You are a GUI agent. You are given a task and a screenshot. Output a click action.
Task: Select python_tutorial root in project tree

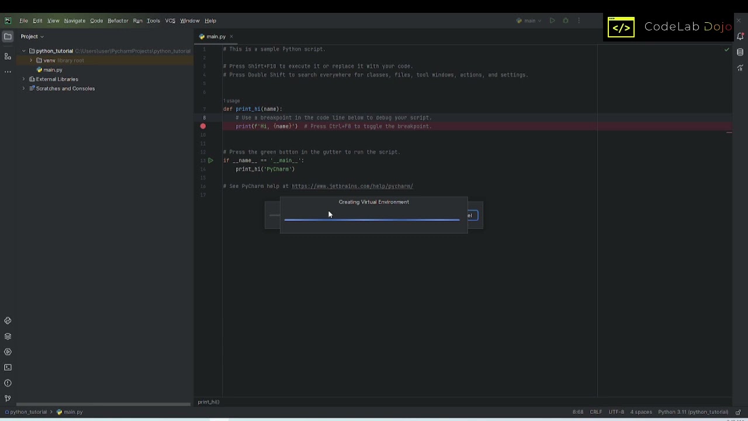tap(54, 51)
